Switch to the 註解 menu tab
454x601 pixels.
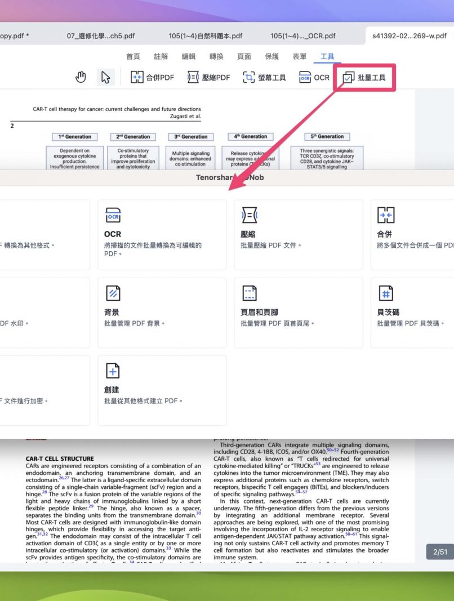[161, 56]
